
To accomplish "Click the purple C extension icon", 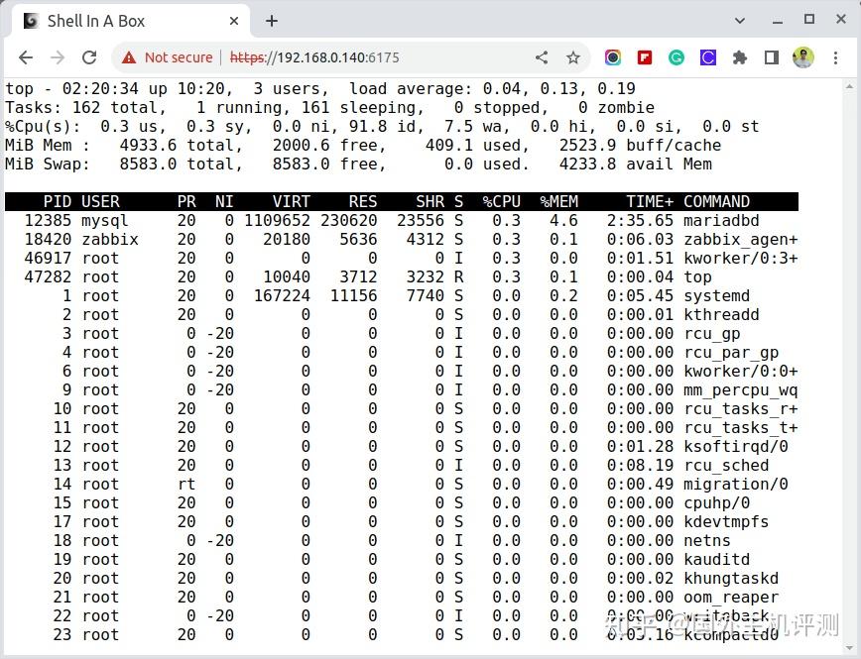I will click(x=708, y=57).
